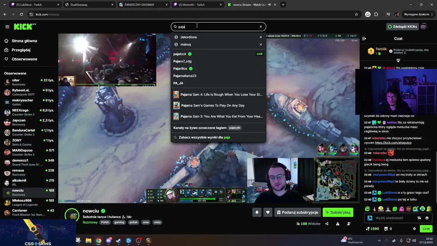
Task: Open the Kick hamburger menu
Action: click(x=7, y=27)
